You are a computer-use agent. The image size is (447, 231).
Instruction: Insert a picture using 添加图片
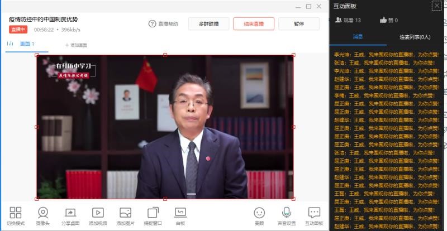pyautogui.click(x=125, y=213)
